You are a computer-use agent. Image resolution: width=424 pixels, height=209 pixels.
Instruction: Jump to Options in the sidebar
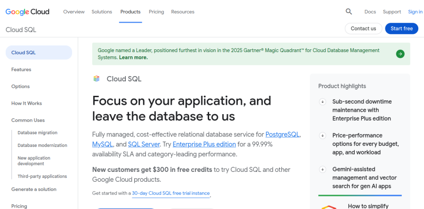point(21,86)
